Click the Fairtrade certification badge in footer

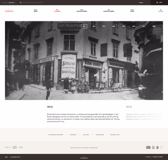[153, 147]
